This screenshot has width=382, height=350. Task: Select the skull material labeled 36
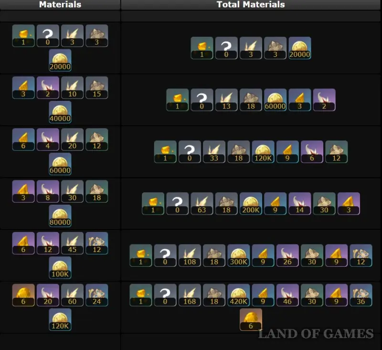[x=361, y=295]
